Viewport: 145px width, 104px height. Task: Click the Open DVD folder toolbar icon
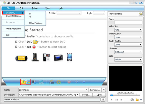coord(24,82)
